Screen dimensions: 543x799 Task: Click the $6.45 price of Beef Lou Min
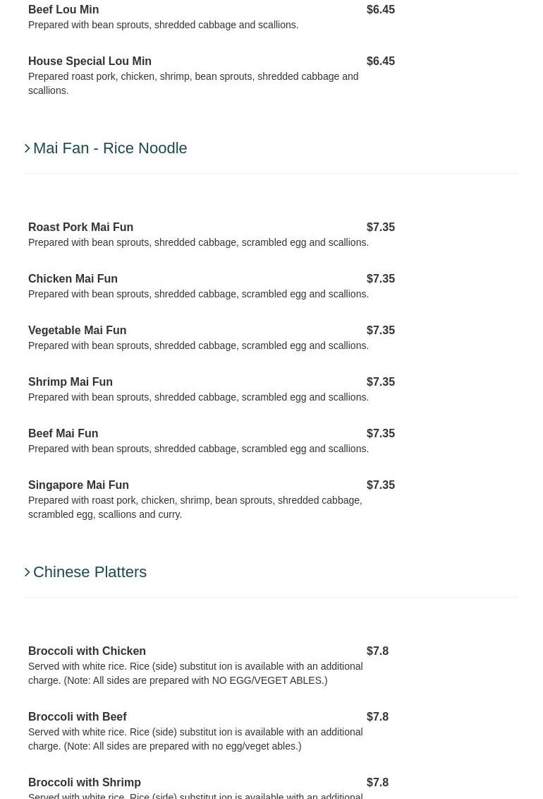pyautogui.click(x=380, y=10)
